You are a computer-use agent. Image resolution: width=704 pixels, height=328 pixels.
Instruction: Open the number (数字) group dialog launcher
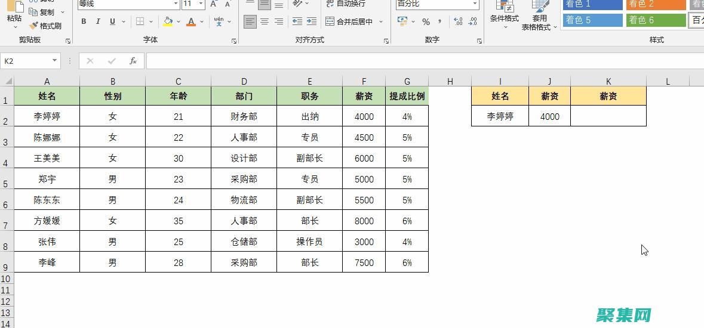[x=479, y=41]
